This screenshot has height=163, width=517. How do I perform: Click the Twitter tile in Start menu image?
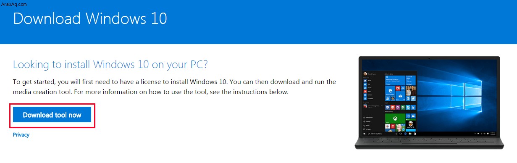tap(413, 98)
